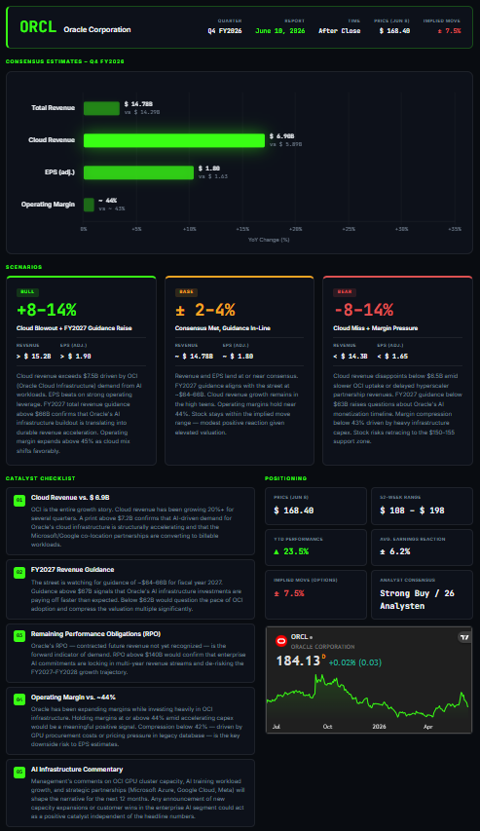Viewport: 480px width, 831px height.
Task: Open the Implied Move (Options) card
Action: (x=315, y=594)
